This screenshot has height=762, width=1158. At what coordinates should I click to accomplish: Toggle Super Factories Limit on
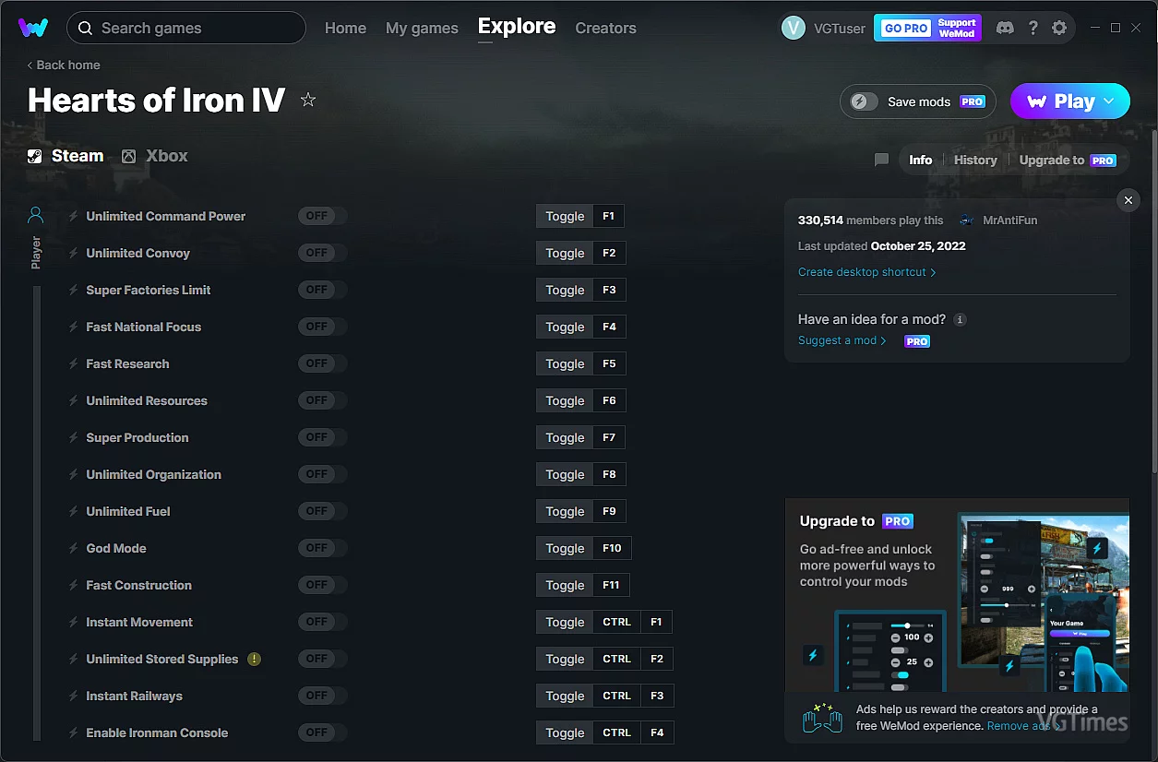click(x=322, y=290)
